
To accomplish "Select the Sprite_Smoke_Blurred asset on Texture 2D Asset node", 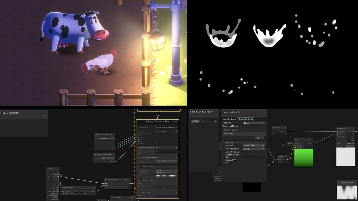I will (279, 134).
